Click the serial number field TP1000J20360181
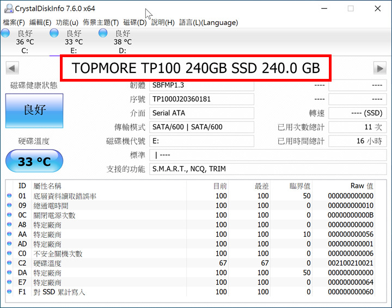The height and width of the screenshot is (308, 392). click(201, 99)
